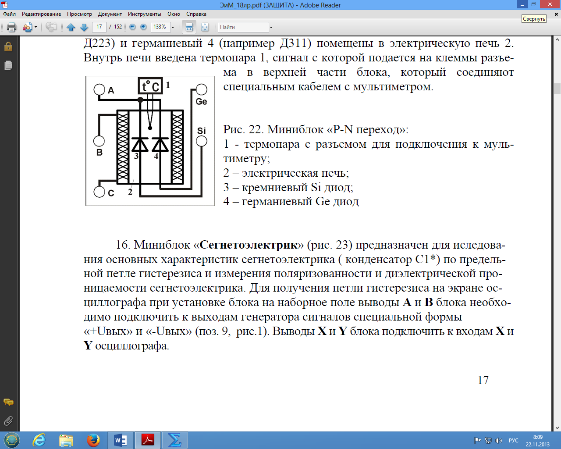Toggle the fit one full page view

[x=205, y=27]
